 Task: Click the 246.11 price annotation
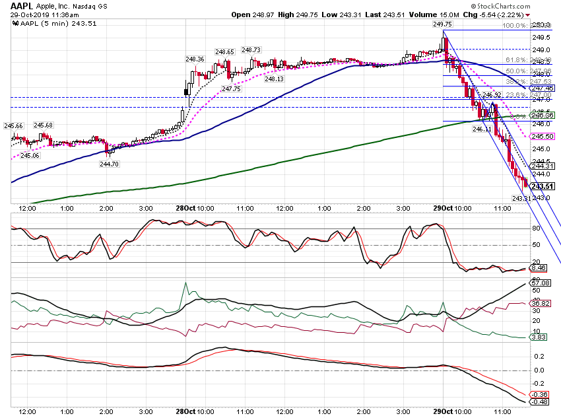click(482, 129)
